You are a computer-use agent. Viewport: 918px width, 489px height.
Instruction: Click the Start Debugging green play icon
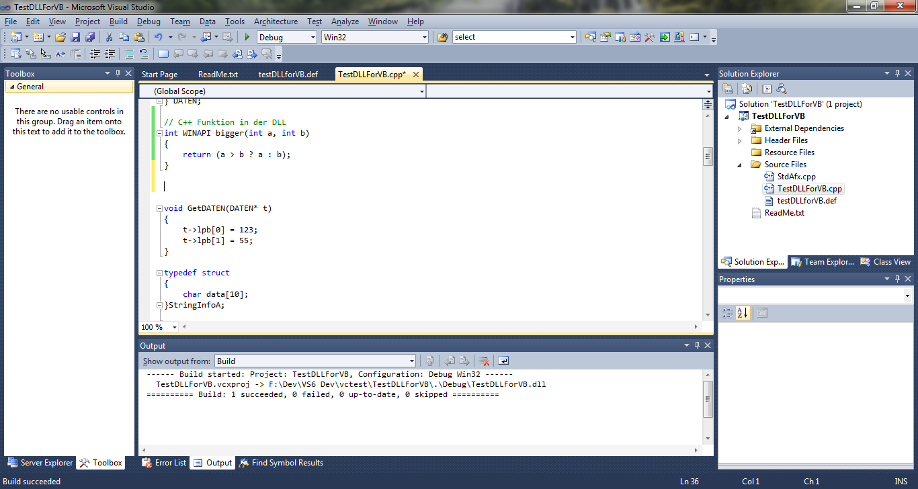(247, 38)
